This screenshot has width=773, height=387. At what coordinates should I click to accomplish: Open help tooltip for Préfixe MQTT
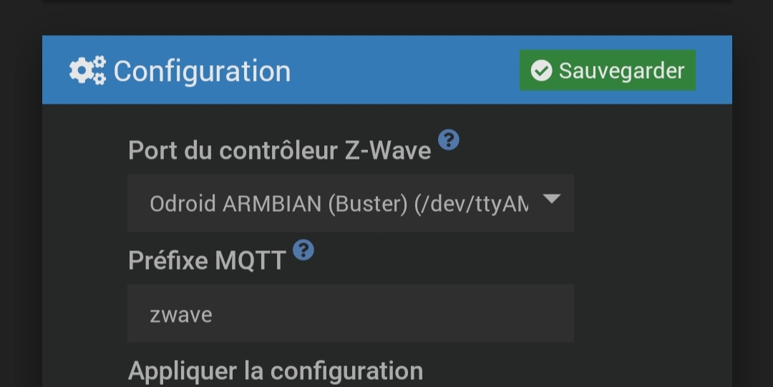click(303, 250)
